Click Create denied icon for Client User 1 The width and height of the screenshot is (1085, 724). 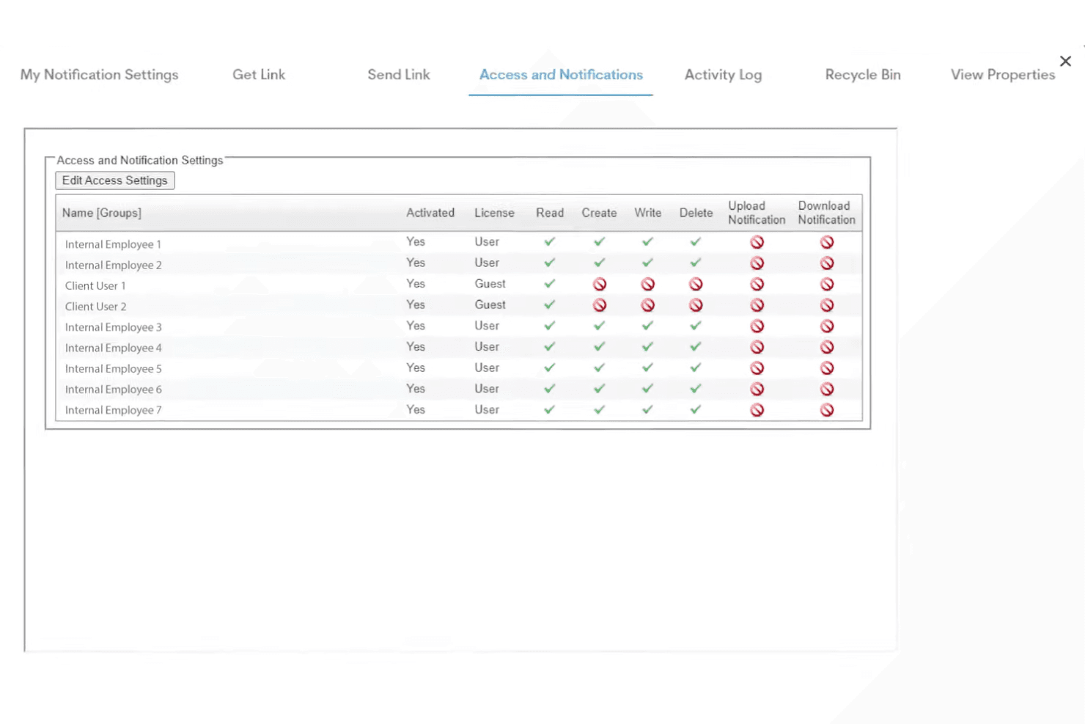pyautogui.click(x=600, y=284)
